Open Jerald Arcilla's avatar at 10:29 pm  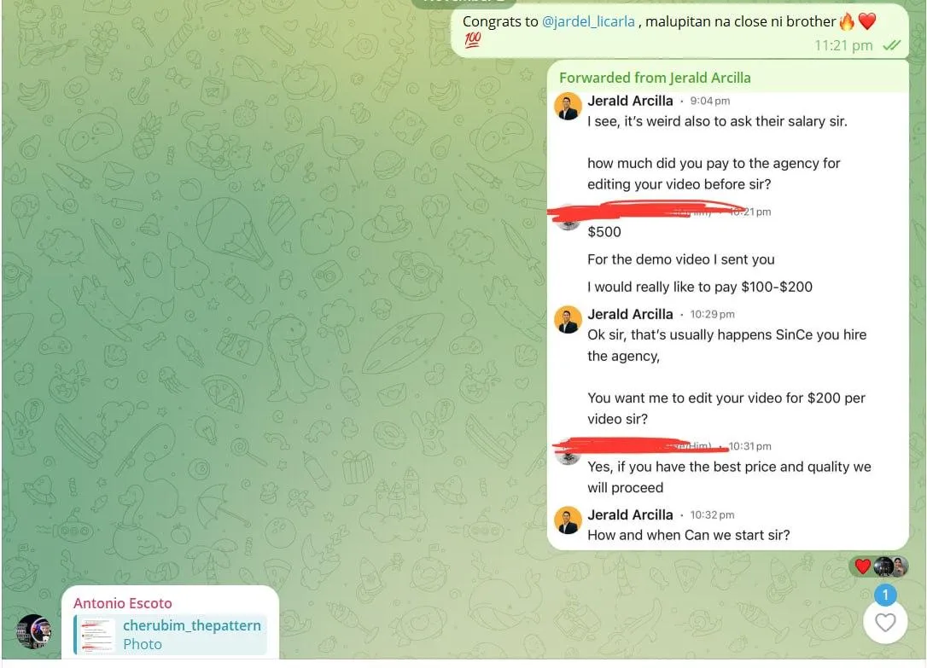click(x=568, y=320)
